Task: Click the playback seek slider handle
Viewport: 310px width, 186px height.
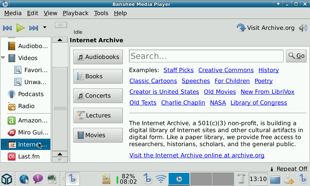Action: (61, 25)
